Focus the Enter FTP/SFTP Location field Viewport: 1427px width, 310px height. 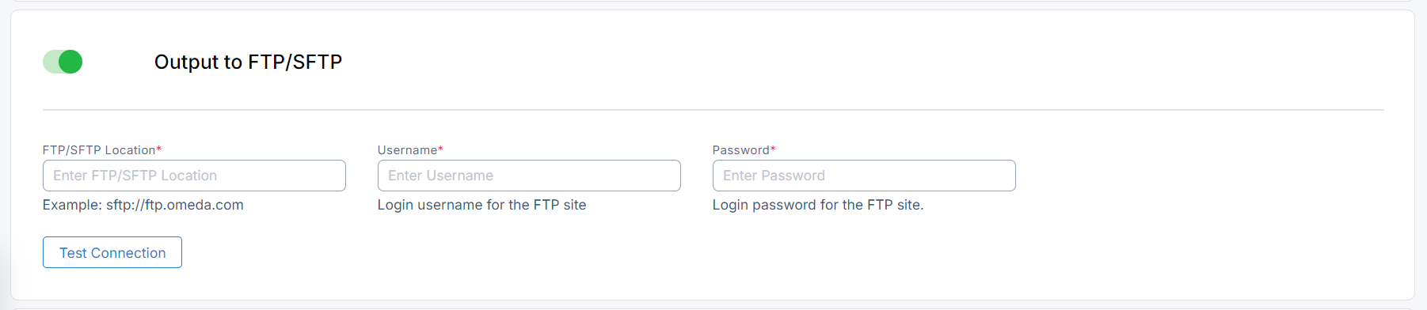tap(194, 176)
